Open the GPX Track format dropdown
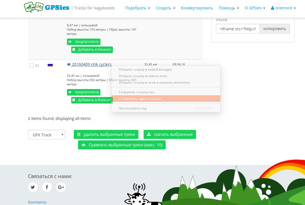The image size is (305, 205). coord(47,135)
